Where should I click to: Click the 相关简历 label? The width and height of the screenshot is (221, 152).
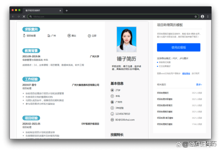tap(161, 85)
